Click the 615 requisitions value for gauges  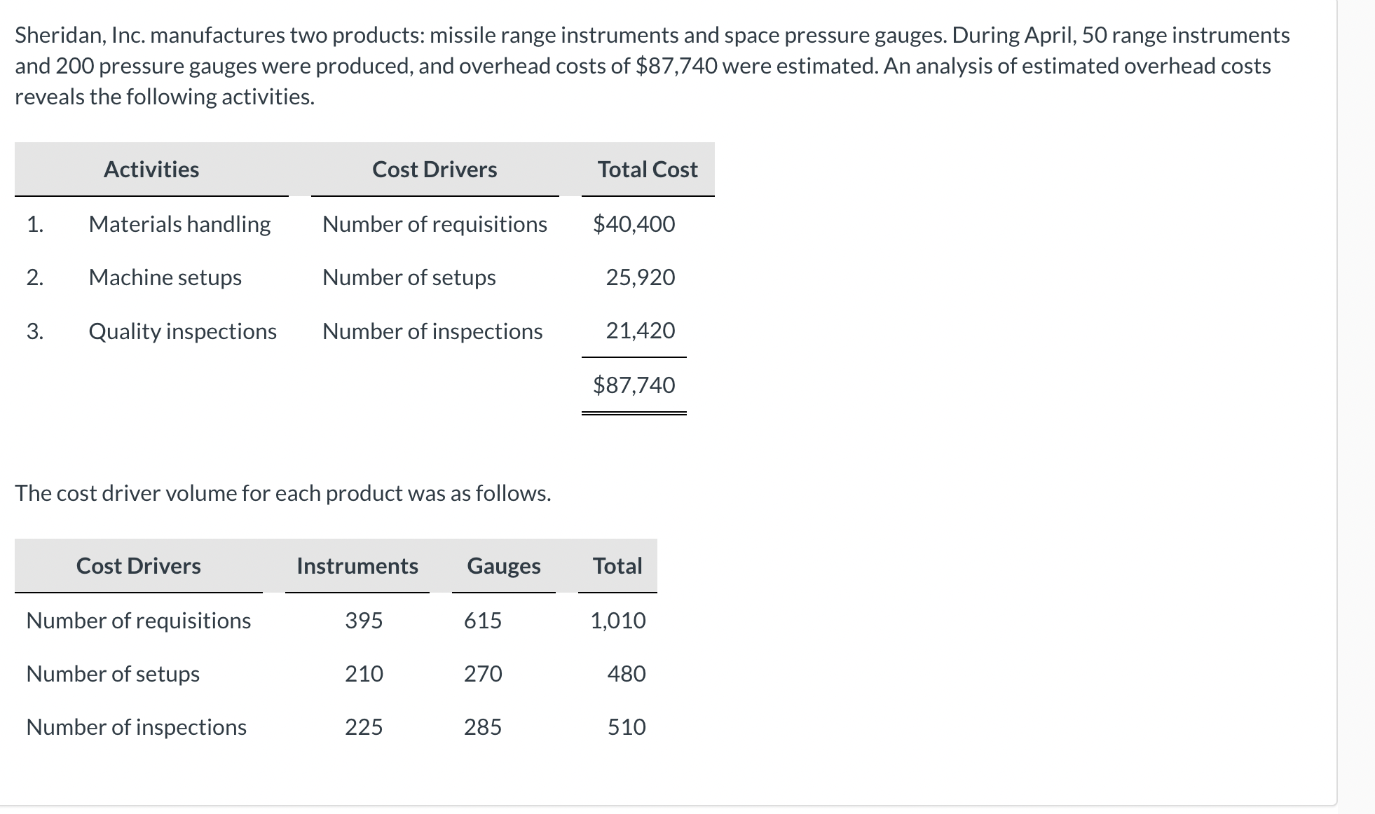click(483, 621)
